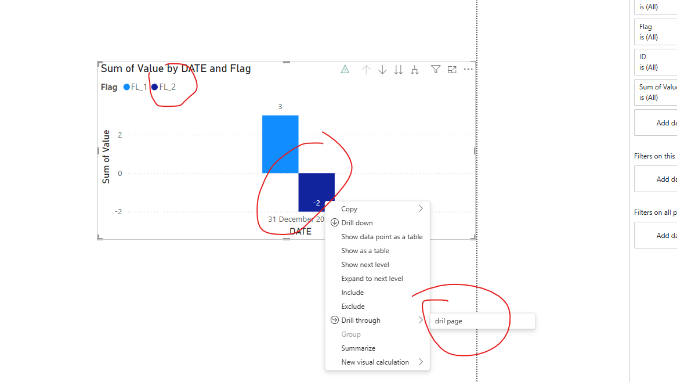Choose Include from the context menu
The width and height of the screenshot is (677, 382).
coord(377,293)
